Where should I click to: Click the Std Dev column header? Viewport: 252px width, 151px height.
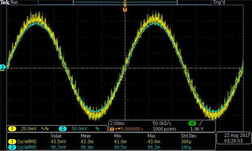[x=188, y=136]
